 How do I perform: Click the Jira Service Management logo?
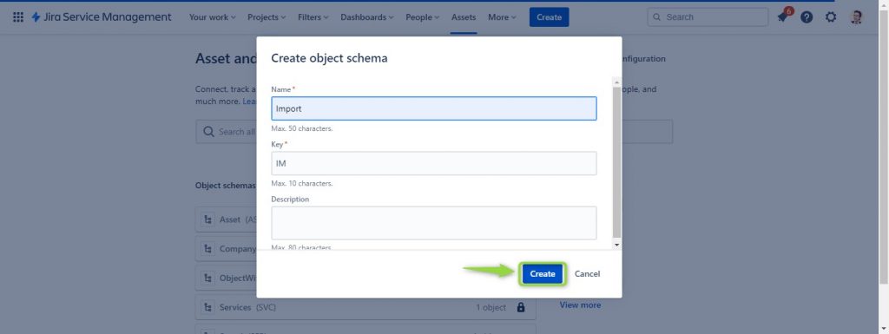101,17
